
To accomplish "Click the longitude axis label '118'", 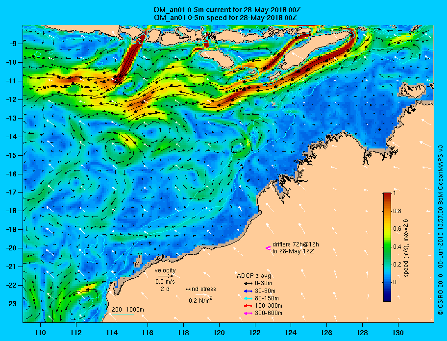I will click(x=183, y=333).
